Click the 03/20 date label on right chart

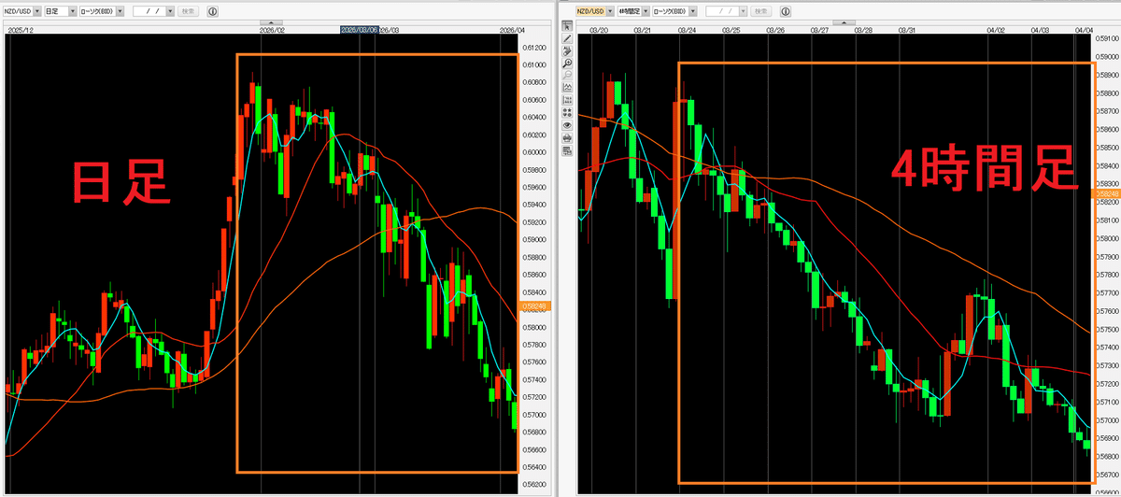[599, 30]
